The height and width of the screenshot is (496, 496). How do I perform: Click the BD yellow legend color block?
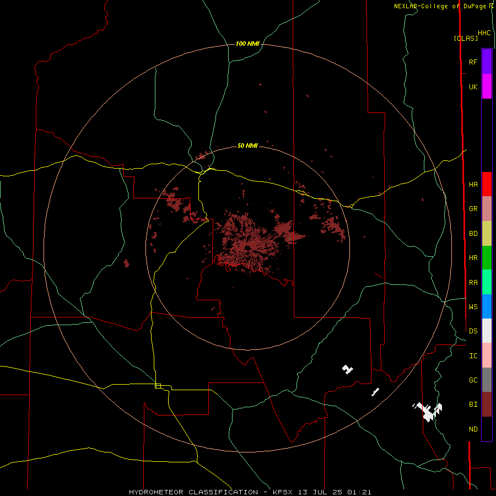tap(487, 234)
